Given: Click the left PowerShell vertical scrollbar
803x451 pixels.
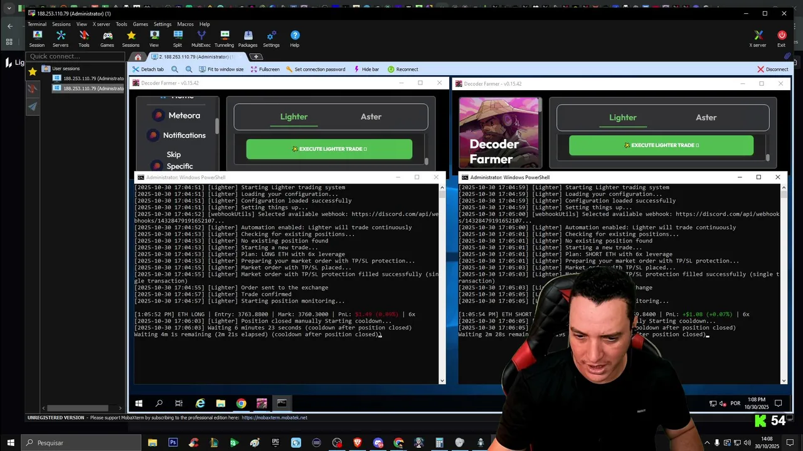Looking at the screenshot, I should click(x=442, y=283).
